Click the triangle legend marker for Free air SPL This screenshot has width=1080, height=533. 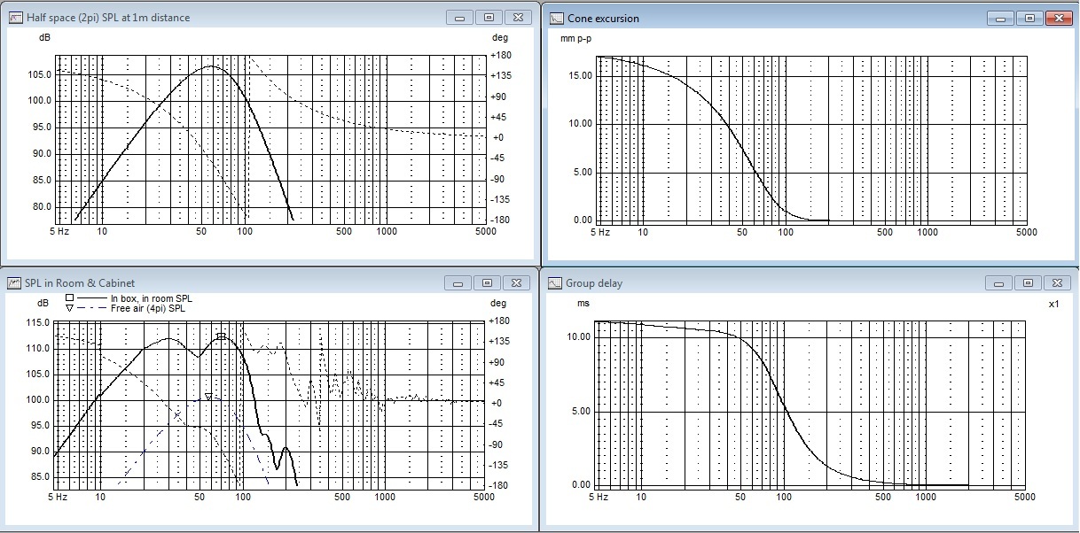click(x=69, y=309)
